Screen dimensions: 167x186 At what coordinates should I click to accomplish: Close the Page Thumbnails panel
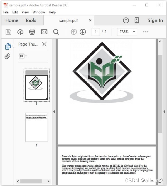click(x=44, y=44)
